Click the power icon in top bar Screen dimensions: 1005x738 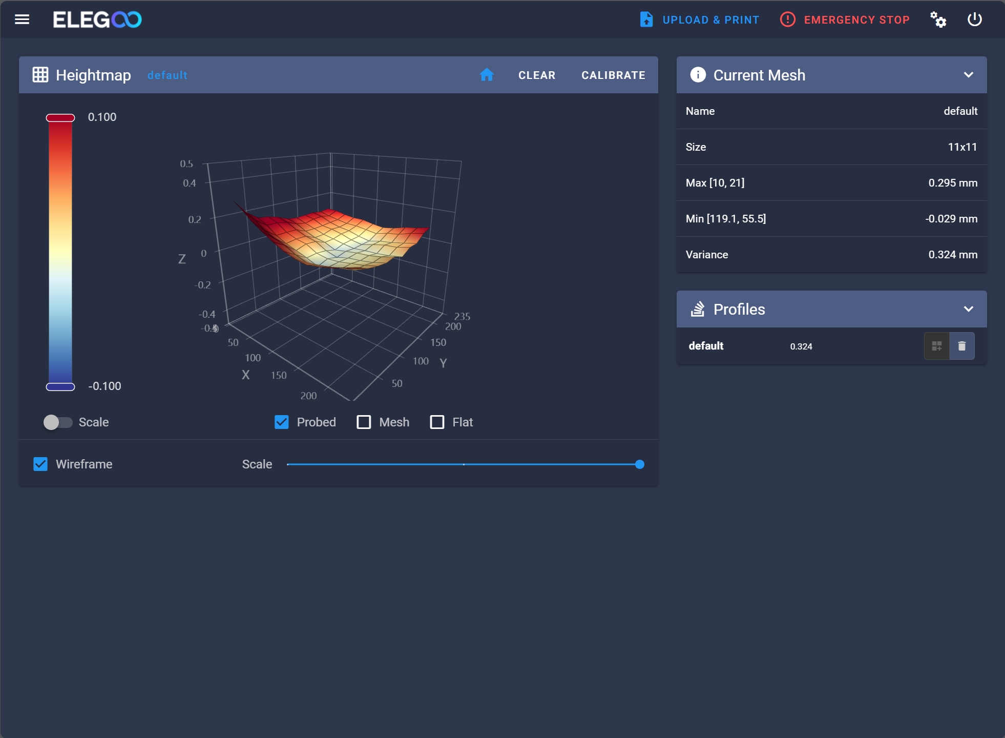[x=974, y=19]
